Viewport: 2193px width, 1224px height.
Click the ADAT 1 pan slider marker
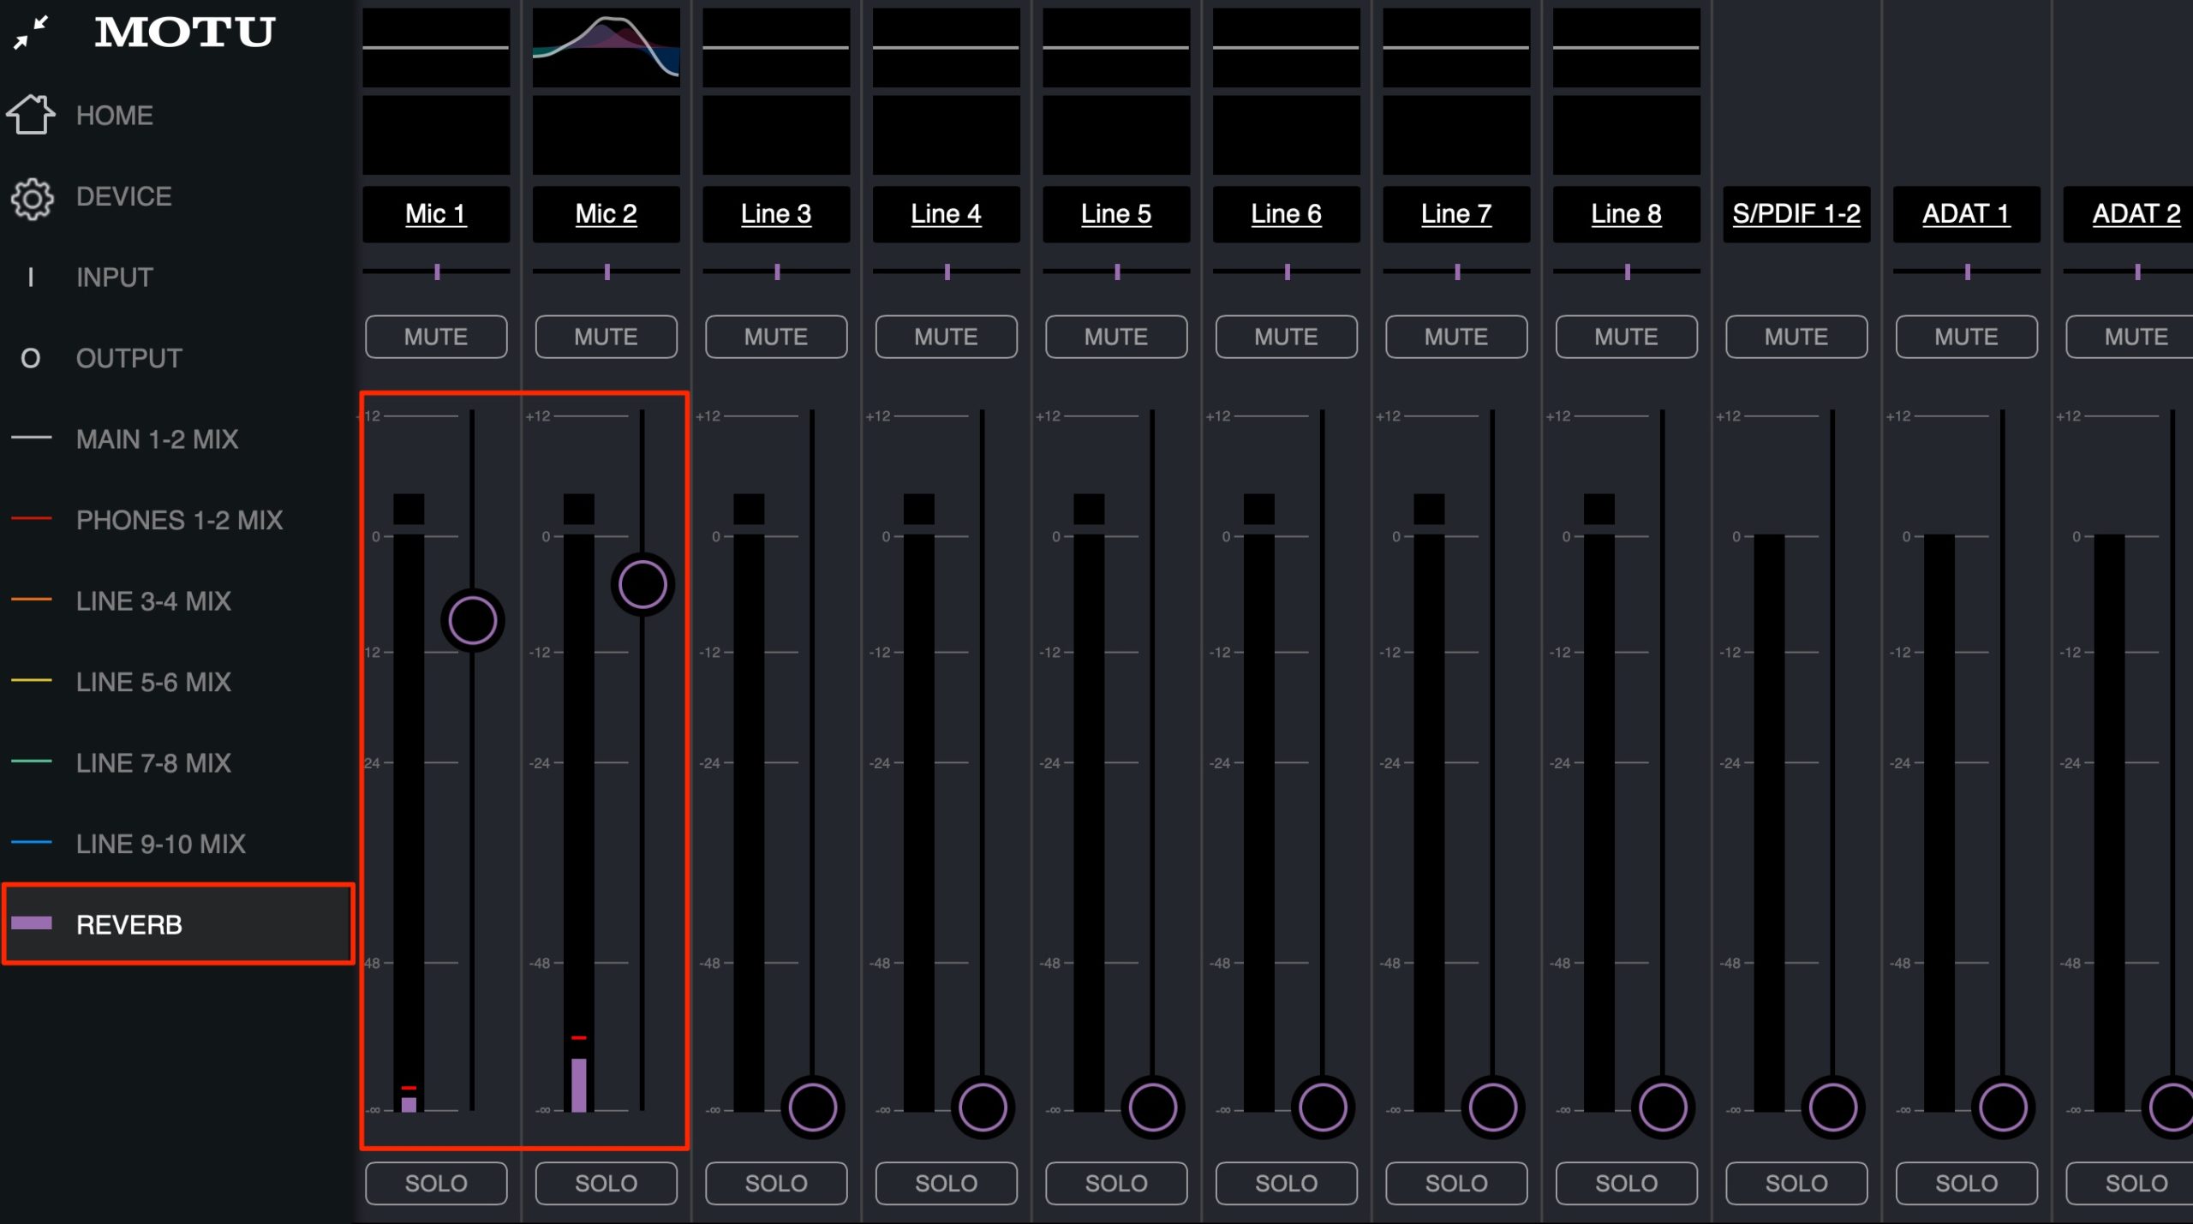(1968, 272)
